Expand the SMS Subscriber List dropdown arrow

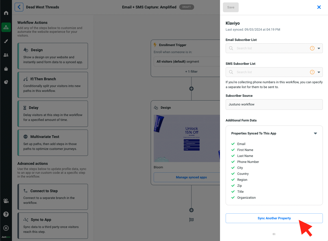coord(319,72)
